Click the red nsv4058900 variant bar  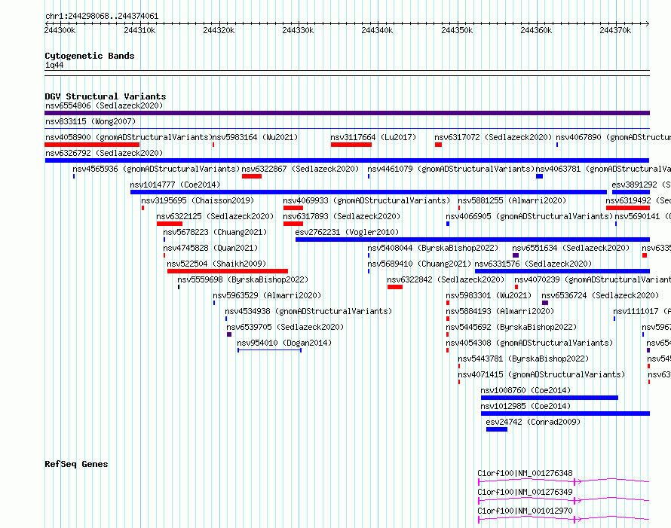coord(92,145)
